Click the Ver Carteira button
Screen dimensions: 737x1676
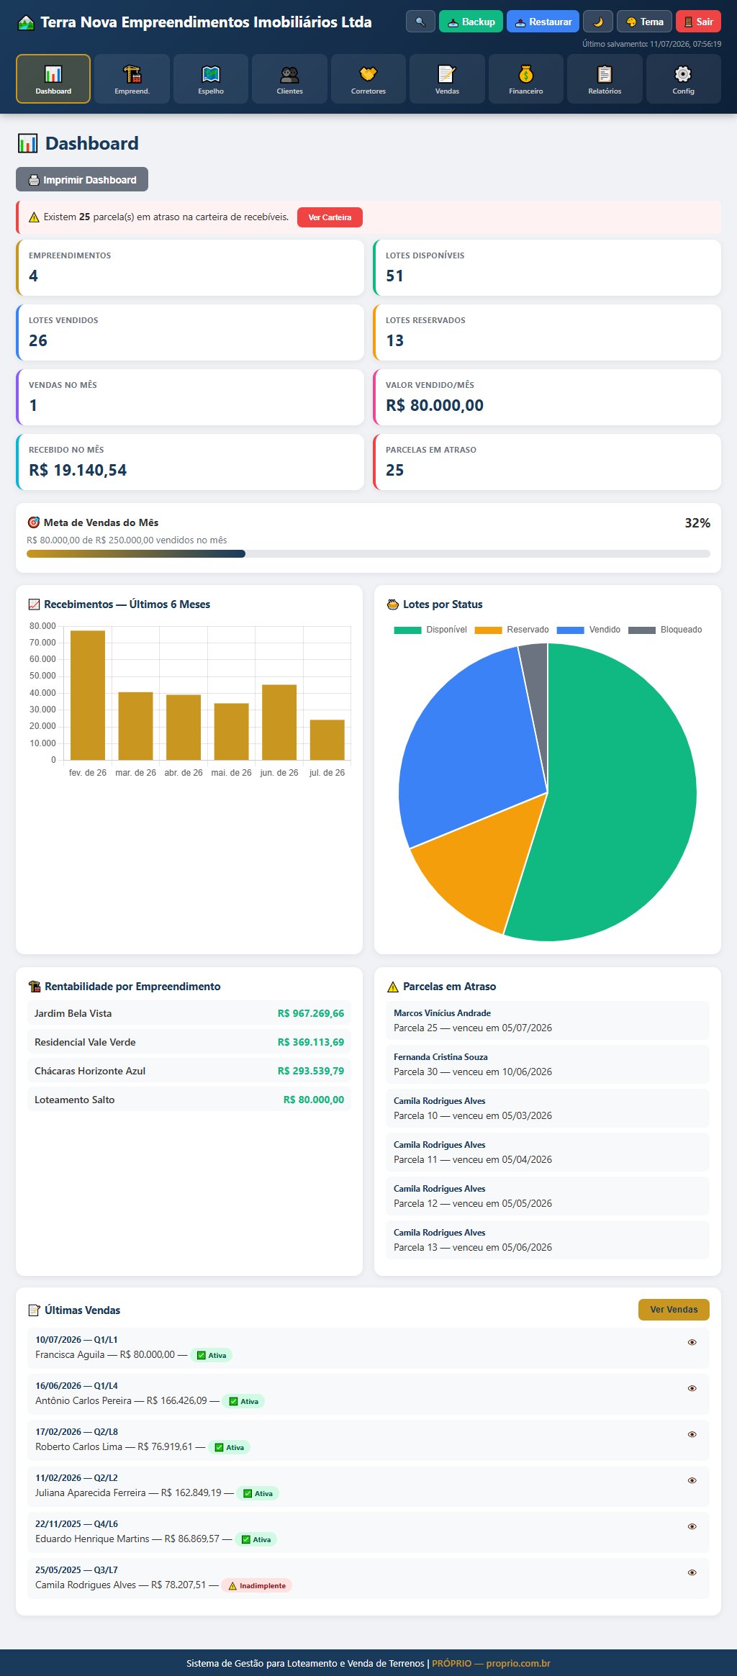pos(330,217)
